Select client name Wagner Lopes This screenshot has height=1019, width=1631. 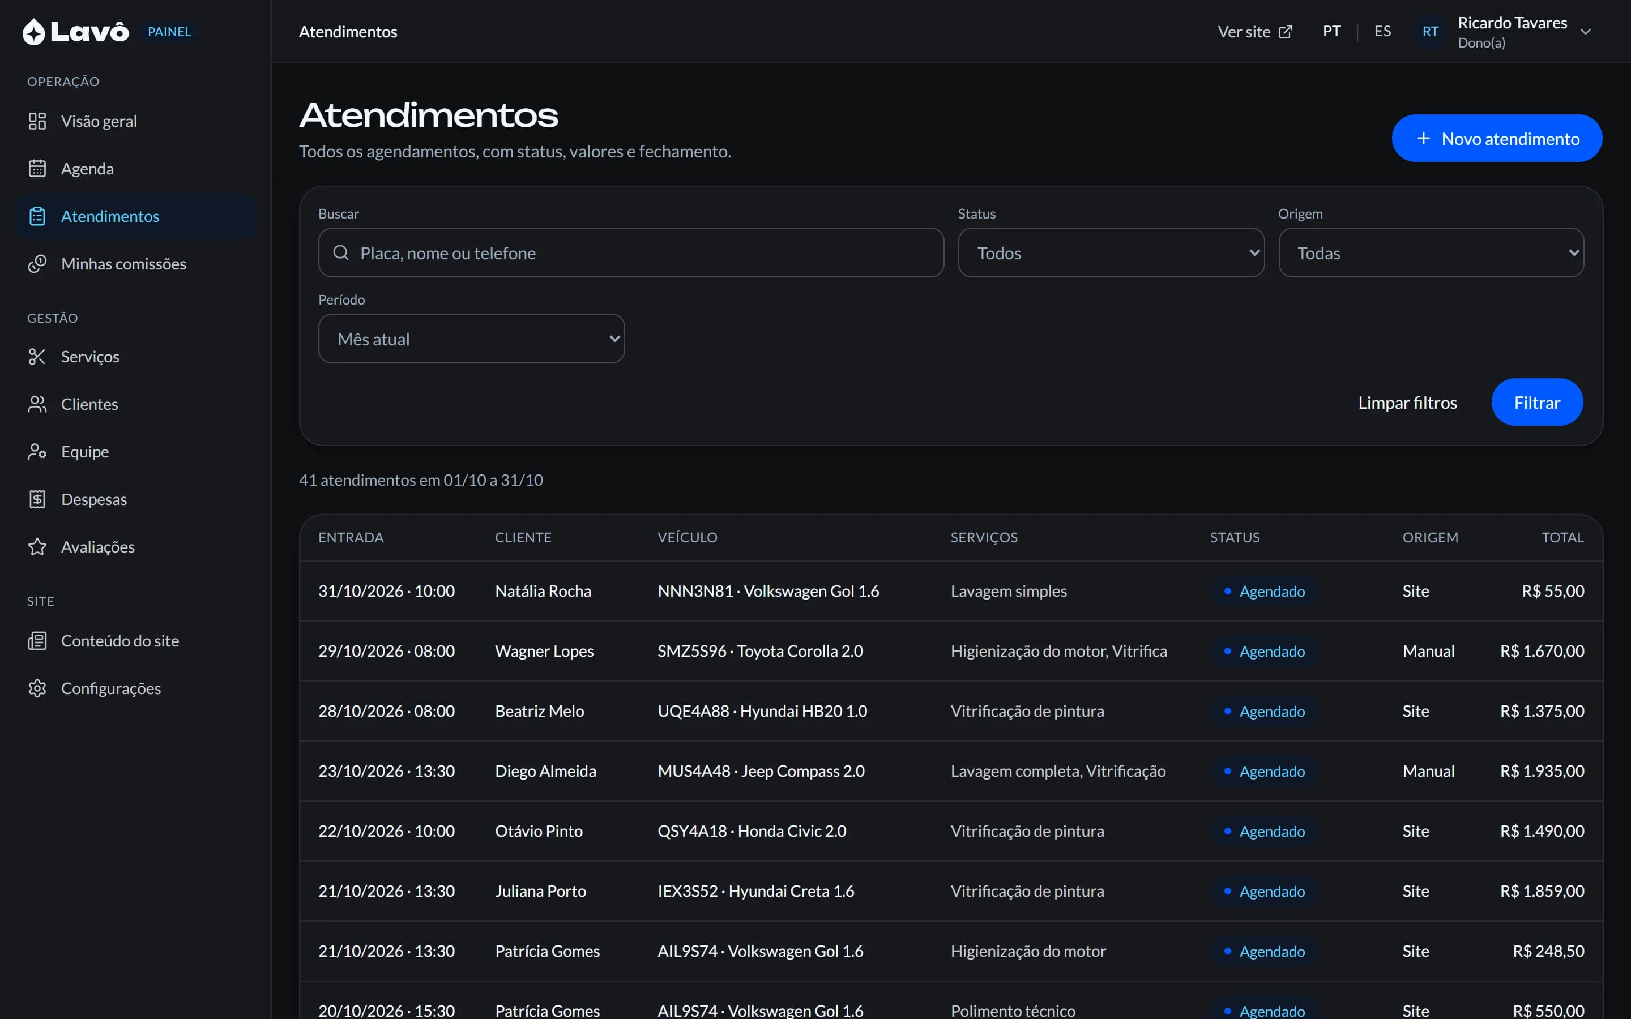[x=544, y=651]
